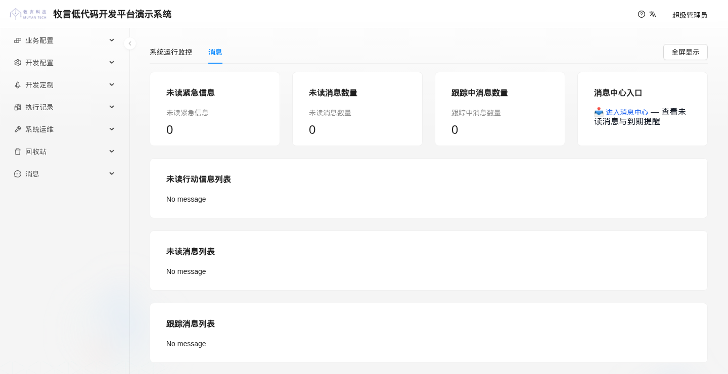The image size is (728, 374).
Task: Open the help question-mark icon
Action: [x=642, y=14]
